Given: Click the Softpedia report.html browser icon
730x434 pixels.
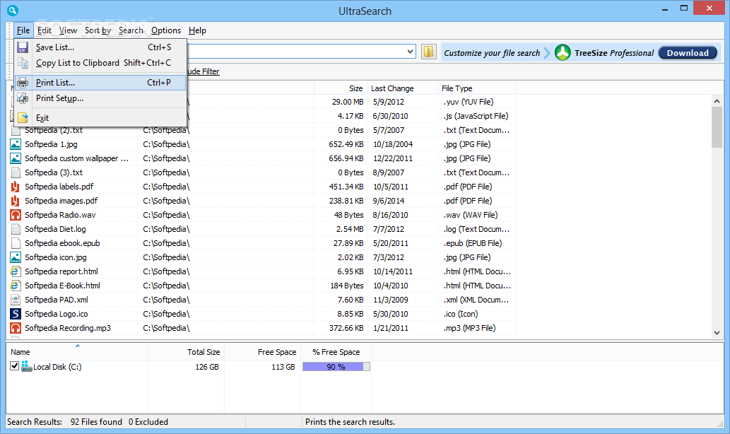Looking at the screenshot, I should click(x=16, y=271).
